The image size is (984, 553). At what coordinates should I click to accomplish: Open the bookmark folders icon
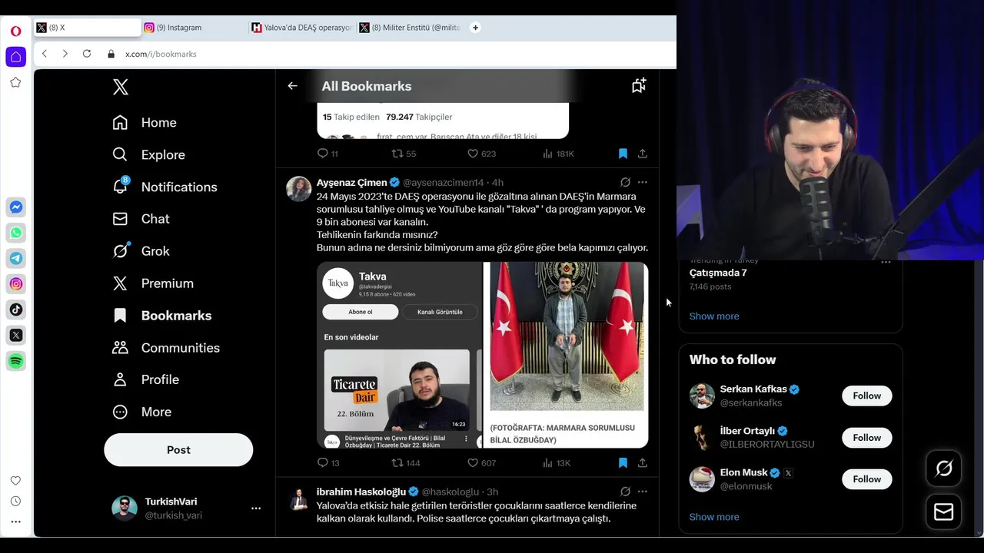pyautogui.click(x=639, y=86)
